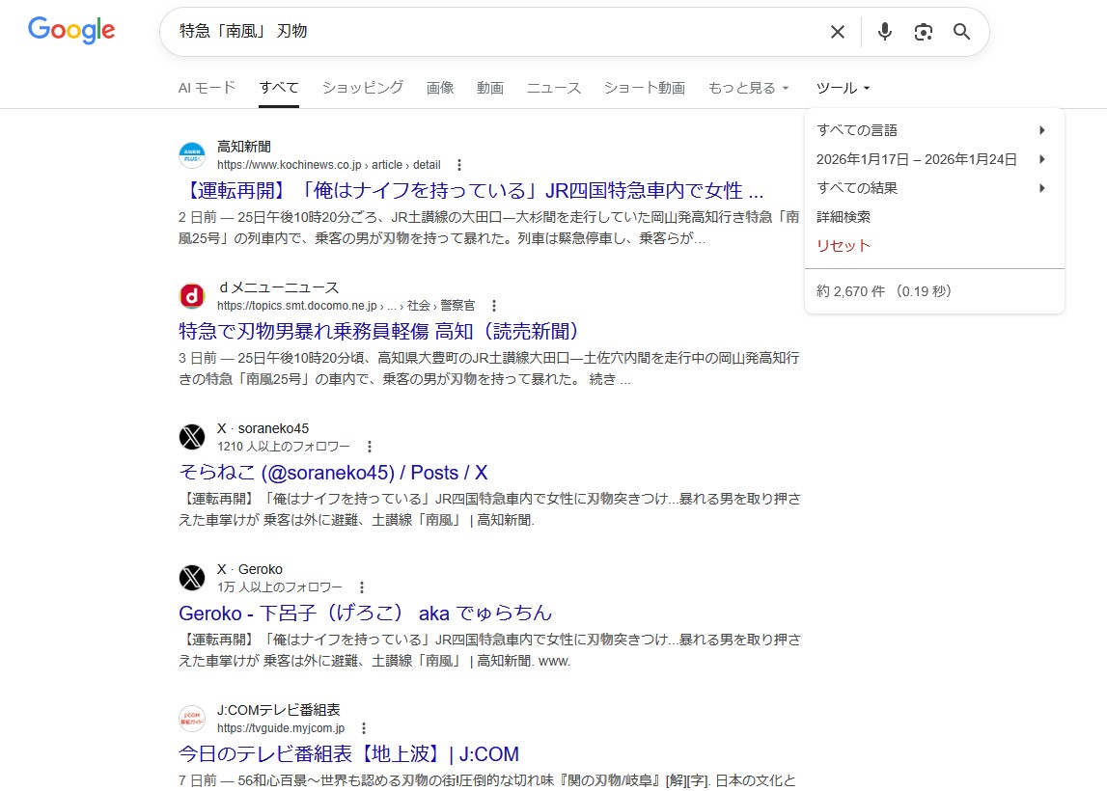1107x791 pixels.
Task: Open three-dot menu for 高知新聞 result
Action: [x=459, y=165]
